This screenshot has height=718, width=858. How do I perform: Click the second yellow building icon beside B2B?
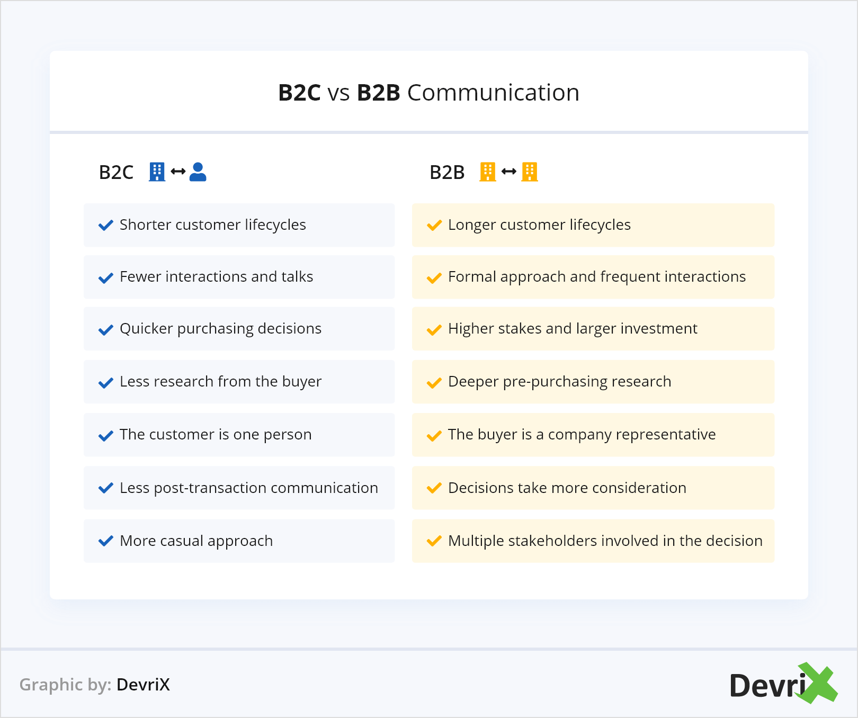click(x=529, y=172)
